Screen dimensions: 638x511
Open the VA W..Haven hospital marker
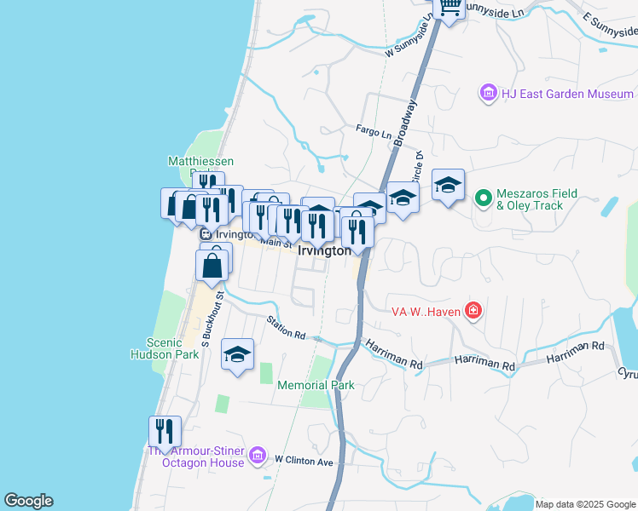tap(473, 311)
